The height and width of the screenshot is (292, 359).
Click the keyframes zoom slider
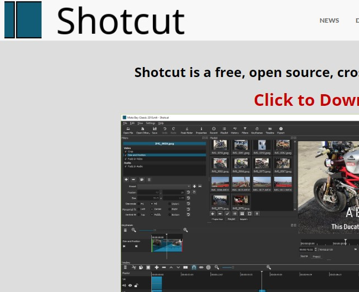click(160, 230)
